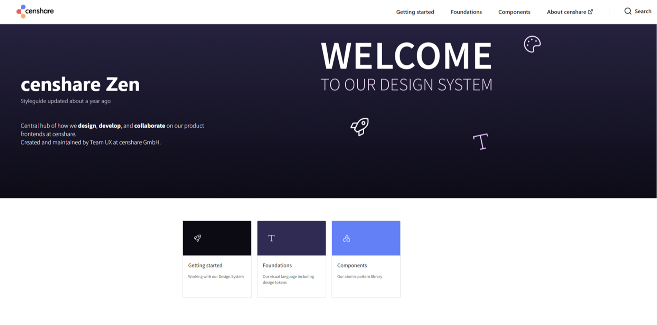This screenshot has width=657, height=325.
Task: Click the pink T typography icon in hero
Action: point(480,141)
